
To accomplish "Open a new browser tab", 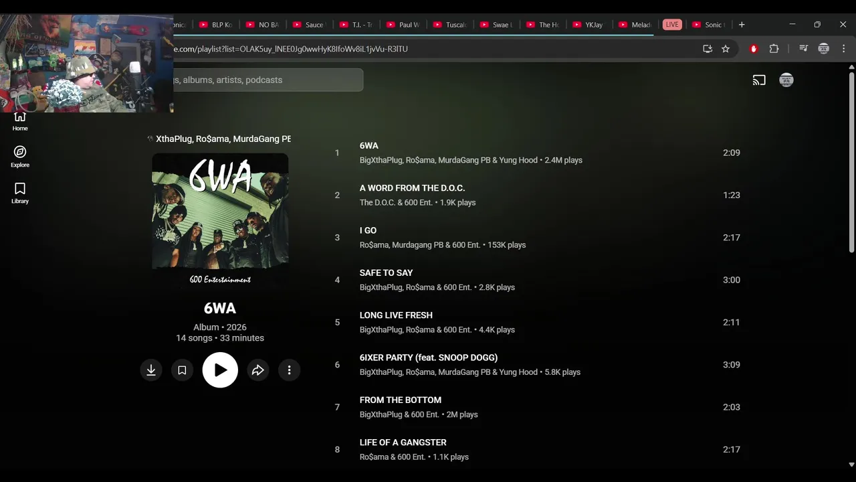I will (x=742, y=25).
